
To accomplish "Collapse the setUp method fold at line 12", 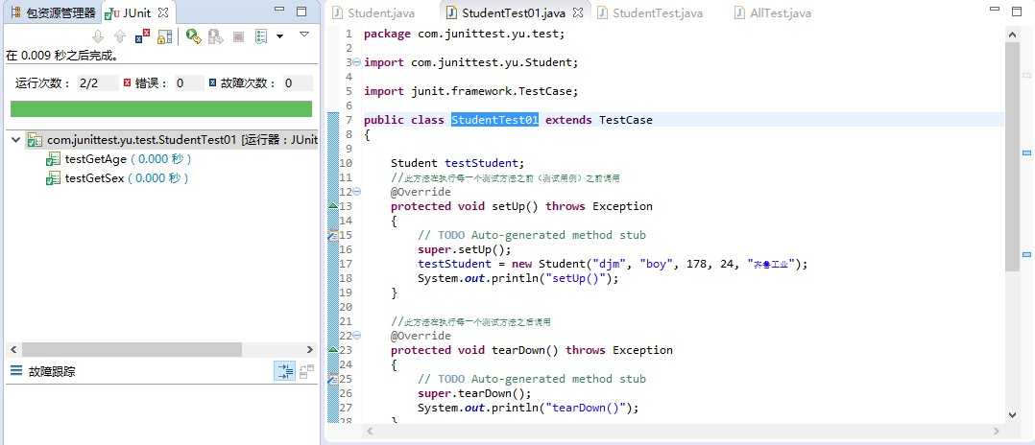I will tap(357, 192).
